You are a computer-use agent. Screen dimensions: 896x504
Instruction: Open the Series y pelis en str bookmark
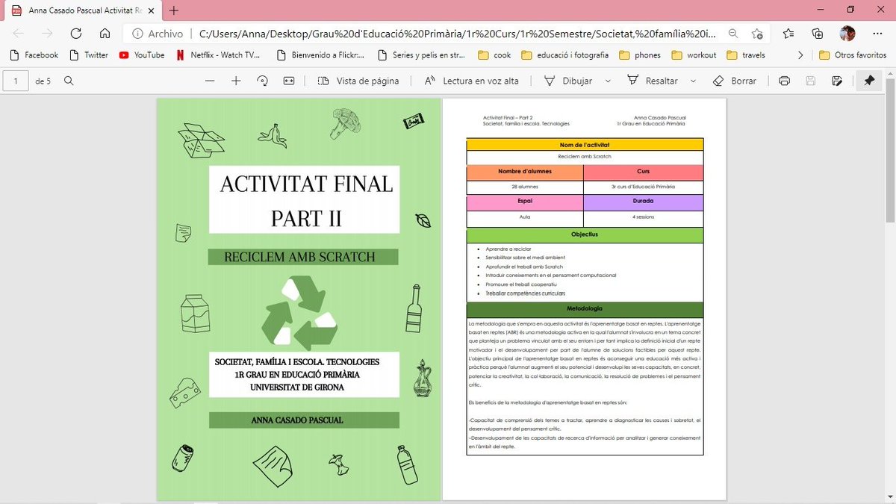tap(422, 55)
